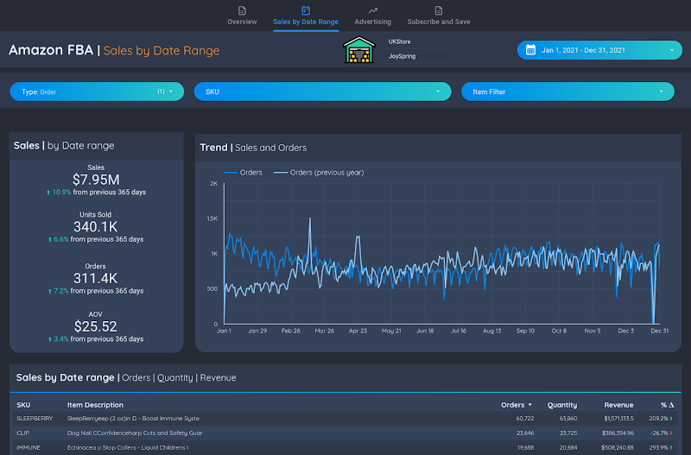Click the SKU column header
Screen dimensions: 691x455
point(23,405)
